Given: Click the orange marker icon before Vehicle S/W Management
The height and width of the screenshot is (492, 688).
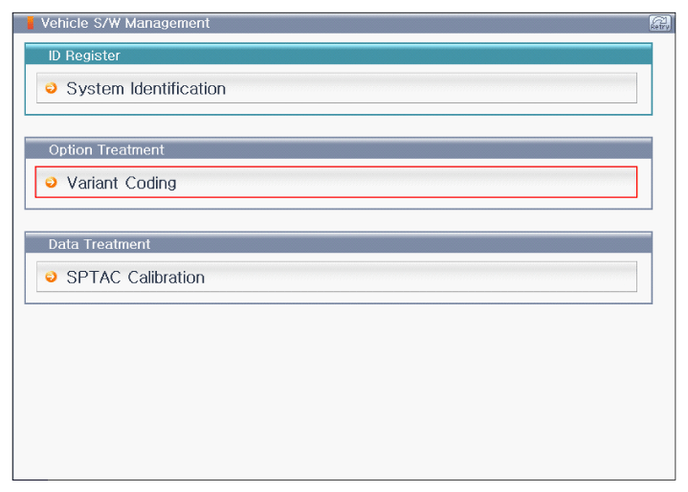Looking at the screenshot, I should click(31, 23).
